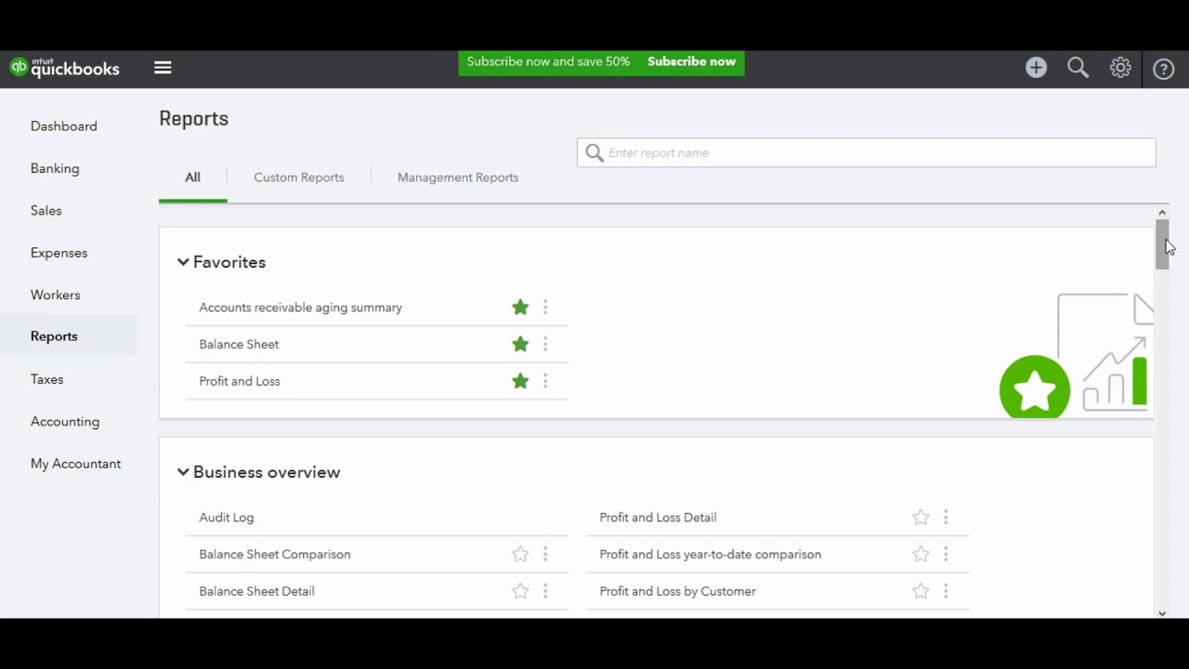
Task: Open Expenses in sidebar
Action: coord(59,253)
